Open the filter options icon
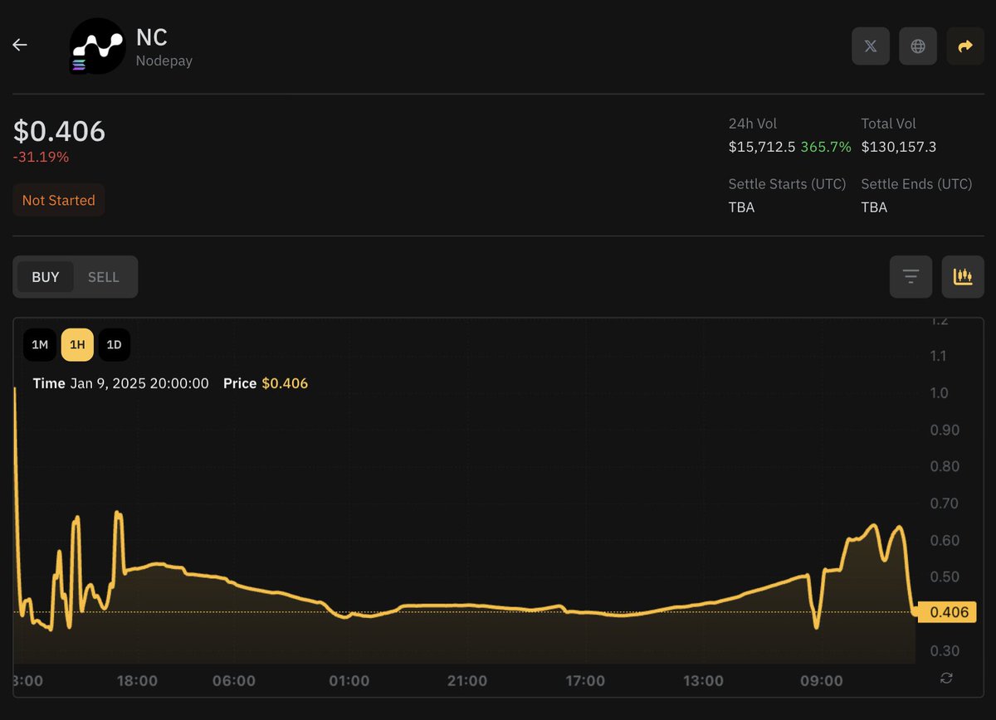The width and height of the screenshot is (996, 720). 911,276
